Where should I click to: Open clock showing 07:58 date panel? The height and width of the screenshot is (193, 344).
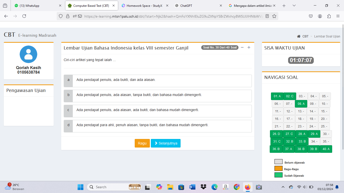[325, 187]
